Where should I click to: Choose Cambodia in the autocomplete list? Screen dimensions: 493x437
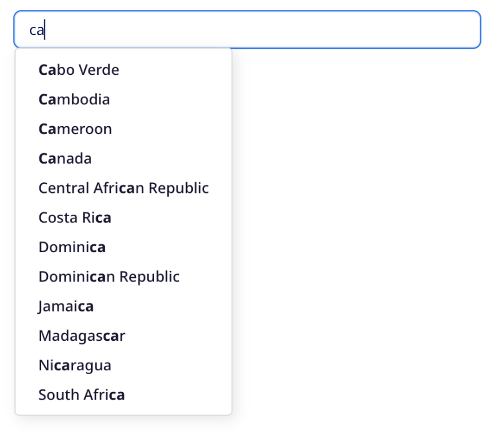74,99
